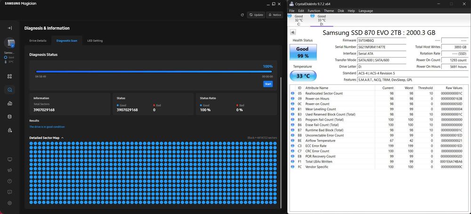Select disk D: tab in CrystalDiskInfo
Viewport: 471px width, 214px height.
321,20
